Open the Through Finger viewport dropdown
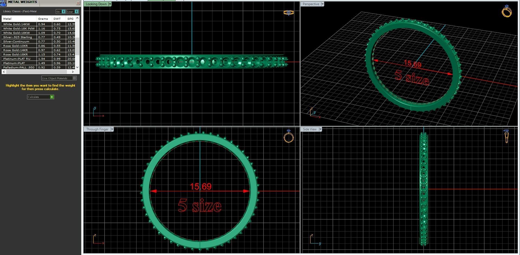The image size is (520, 255). pos(112,129)
